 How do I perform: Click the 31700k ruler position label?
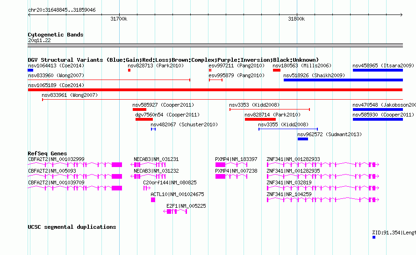[x=119, y=19]
